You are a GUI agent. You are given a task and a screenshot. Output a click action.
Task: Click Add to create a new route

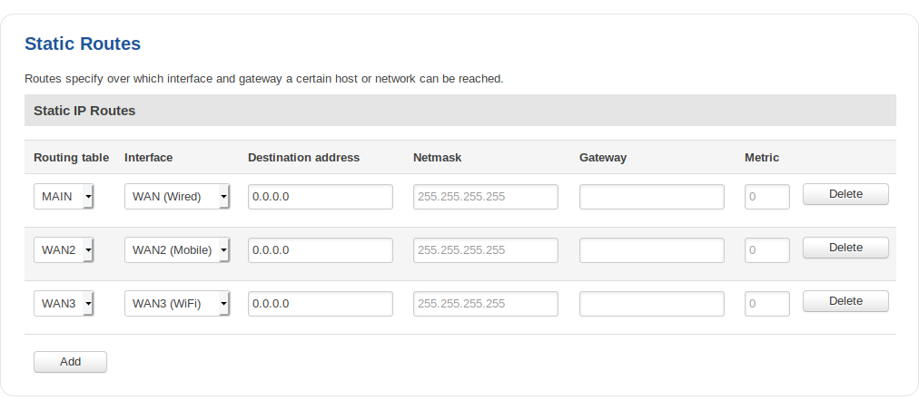tap(70, 362)
